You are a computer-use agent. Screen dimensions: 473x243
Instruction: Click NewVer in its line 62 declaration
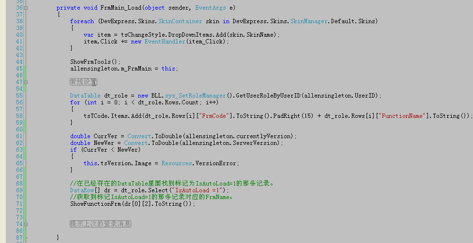[104, 143]
